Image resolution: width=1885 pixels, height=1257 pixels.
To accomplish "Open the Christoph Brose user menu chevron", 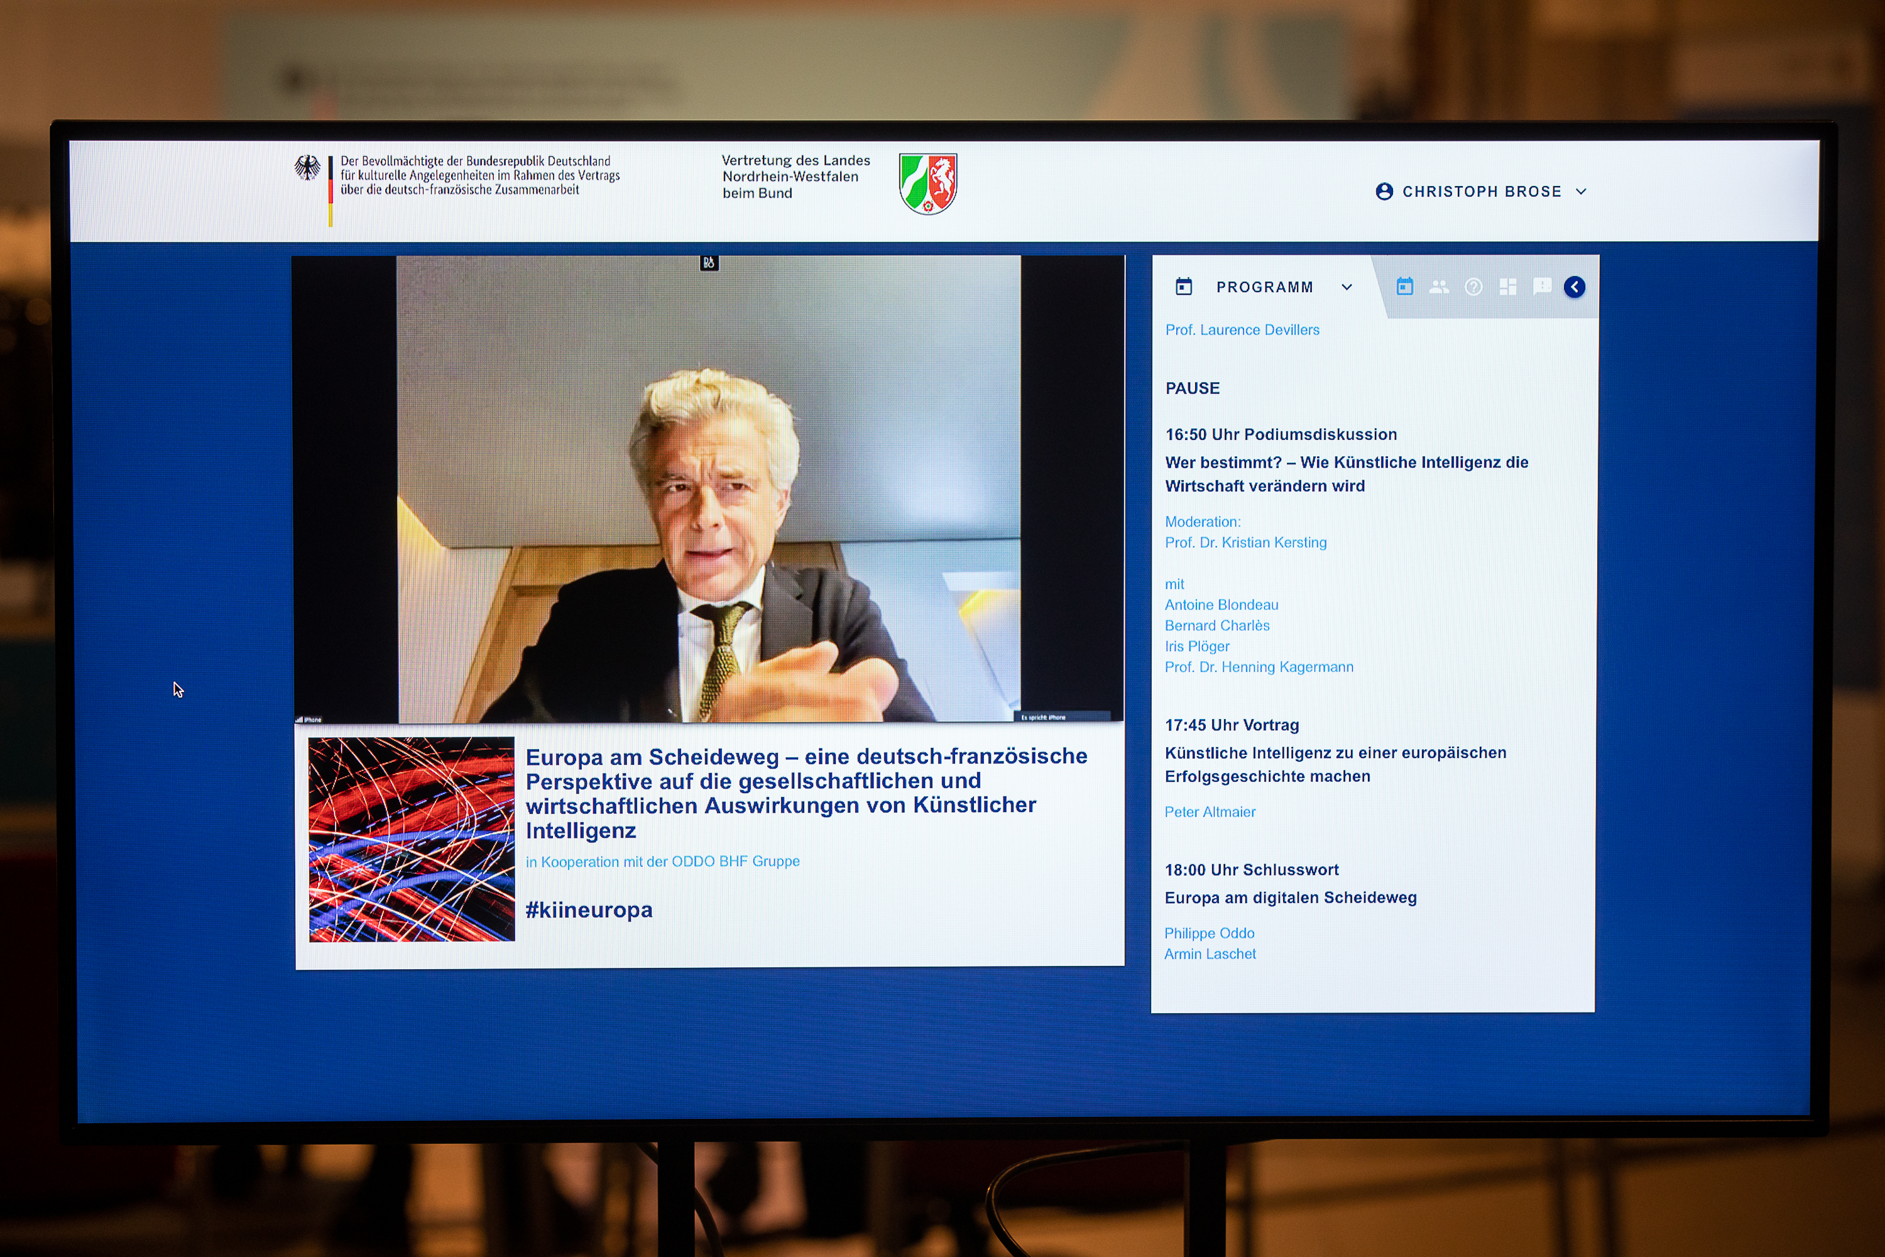I will point(1582,192).
